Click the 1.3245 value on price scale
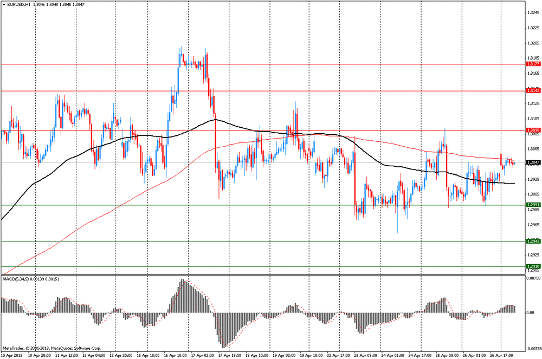The image size is (542, 359). (533, 13)
